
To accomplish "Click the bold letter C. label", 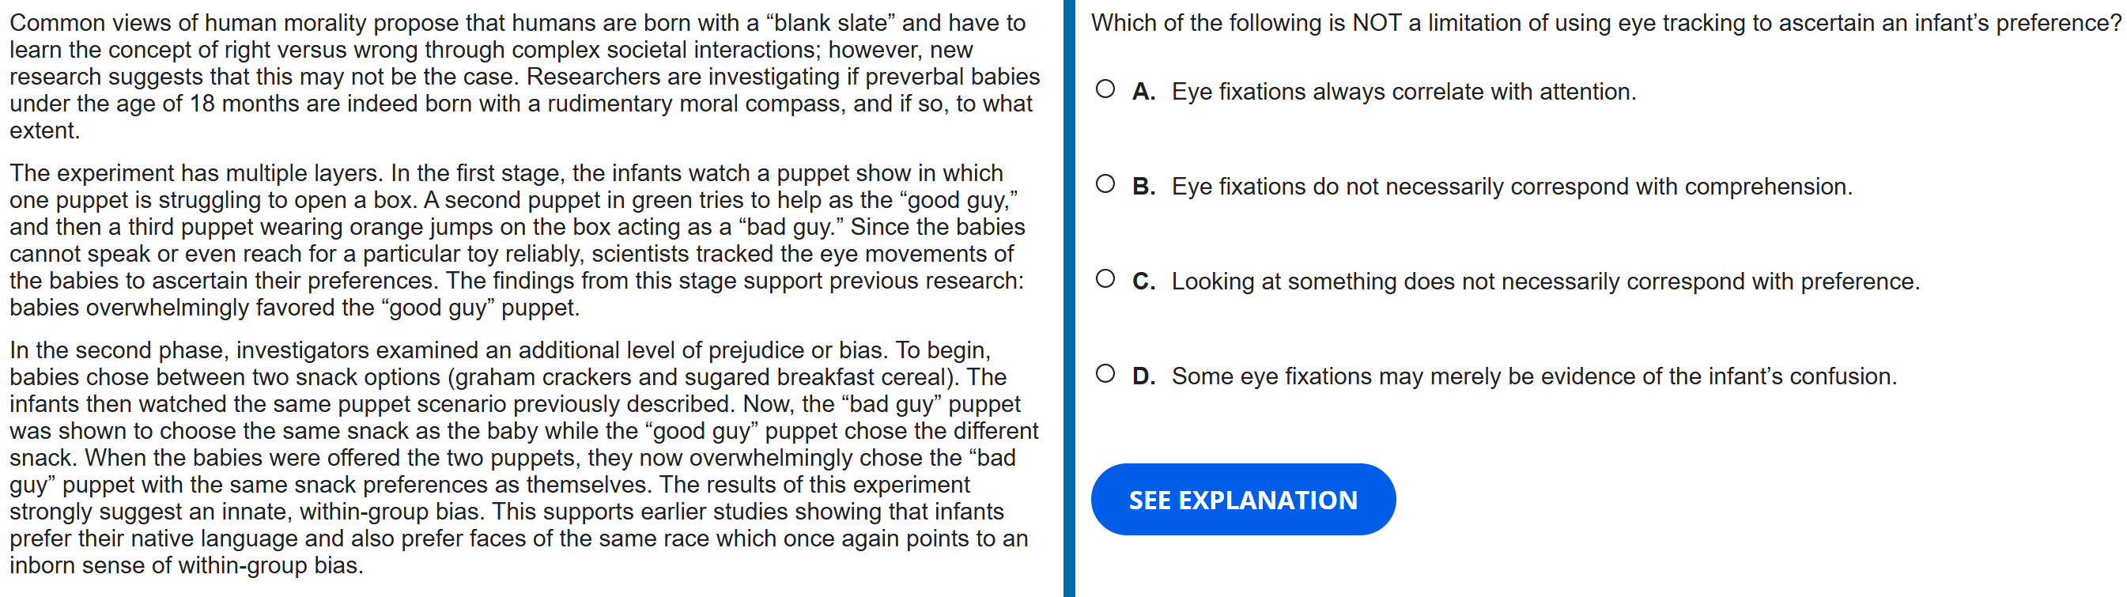I will coord(1143,281).
